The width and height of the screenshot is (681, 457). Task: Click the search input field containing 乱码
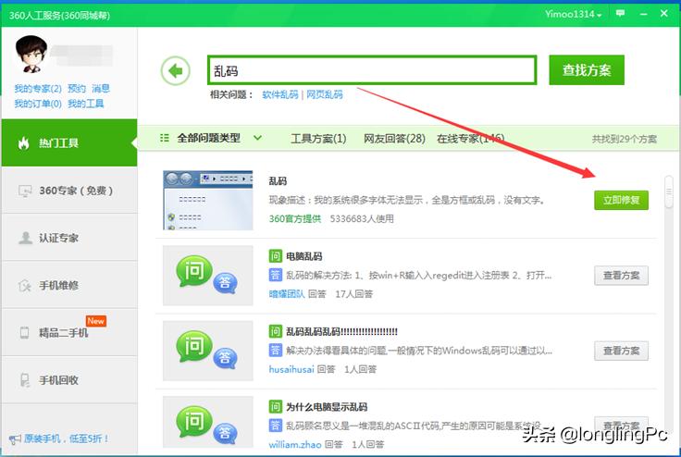[372, 70]
